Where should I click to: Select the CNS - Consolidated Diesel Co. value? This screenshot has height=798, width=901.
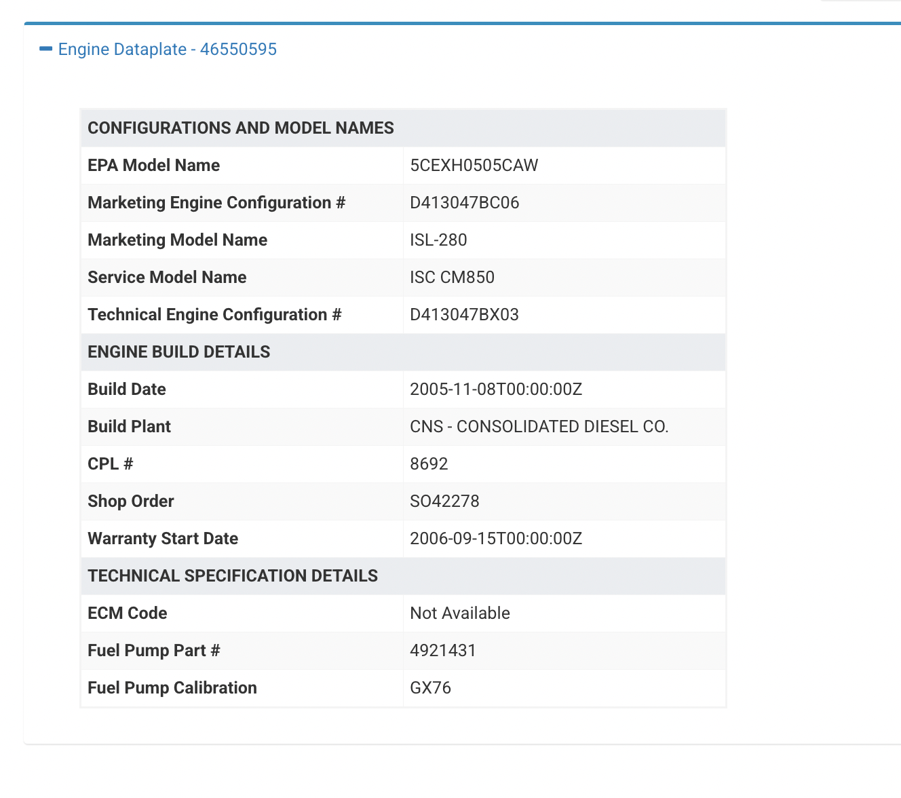[x=539, y=427]
